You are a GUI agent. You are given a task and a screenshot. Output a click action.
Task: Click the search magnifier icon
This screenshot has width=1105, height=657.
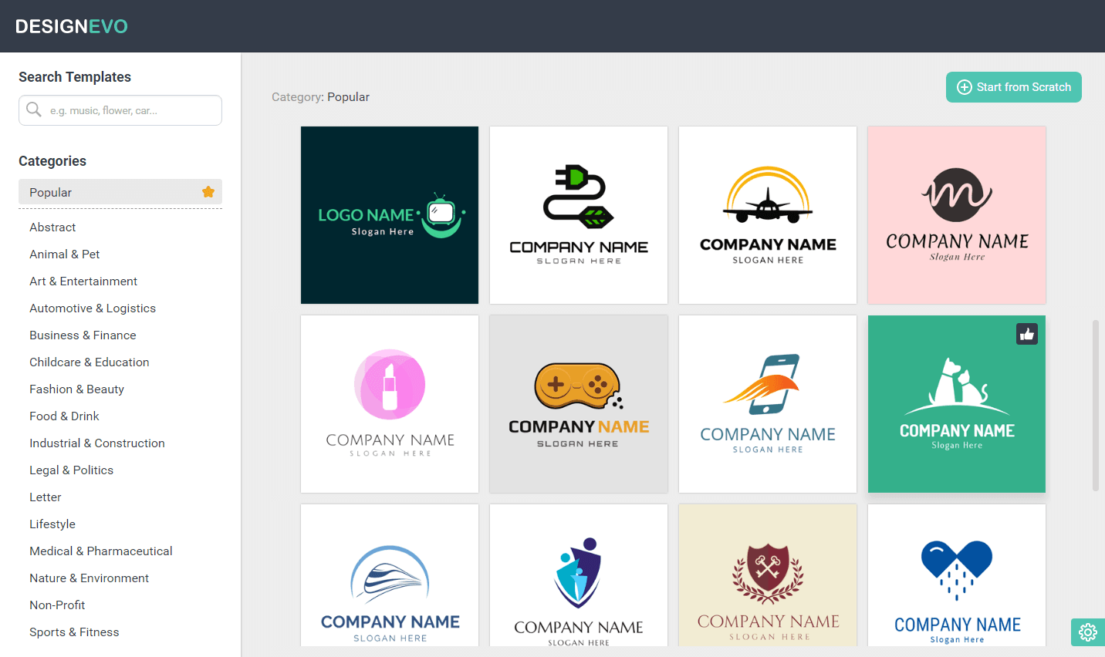[x=34, y=109]
